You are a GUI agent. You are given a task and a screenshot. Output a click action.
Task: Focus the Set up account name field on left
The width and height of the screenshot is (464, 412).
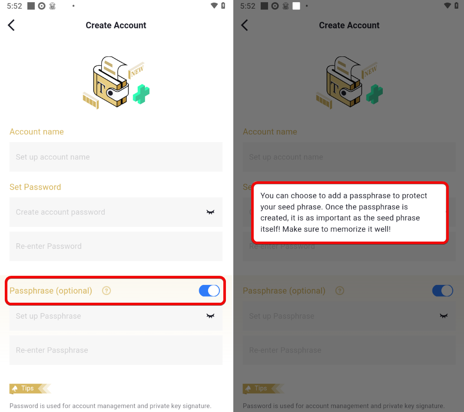pyautogui.click(x=116, y=157)
